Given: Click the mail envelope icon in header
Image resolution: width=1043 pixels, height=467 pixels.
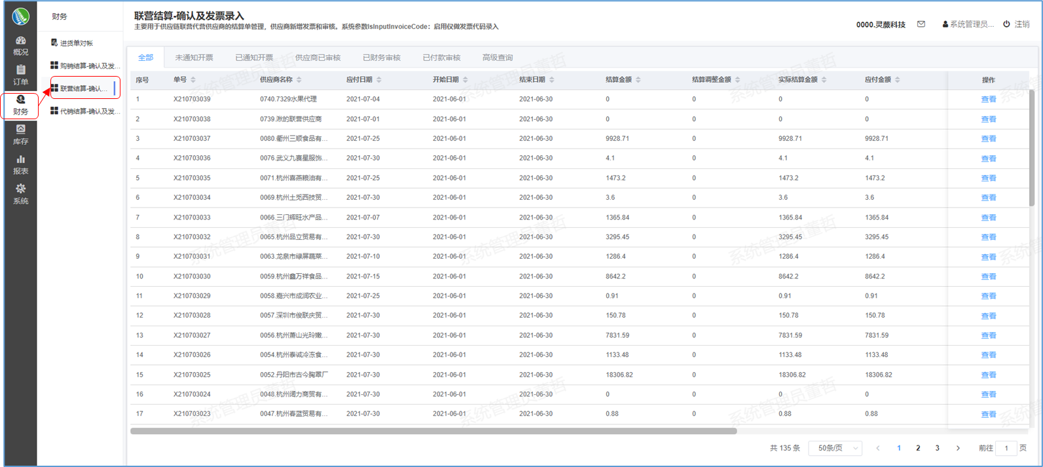Looking at the screenshot, I should pos(921,24).
